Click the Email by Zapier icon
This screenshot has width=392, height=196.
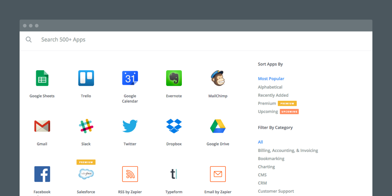click(x=218, y=174)
